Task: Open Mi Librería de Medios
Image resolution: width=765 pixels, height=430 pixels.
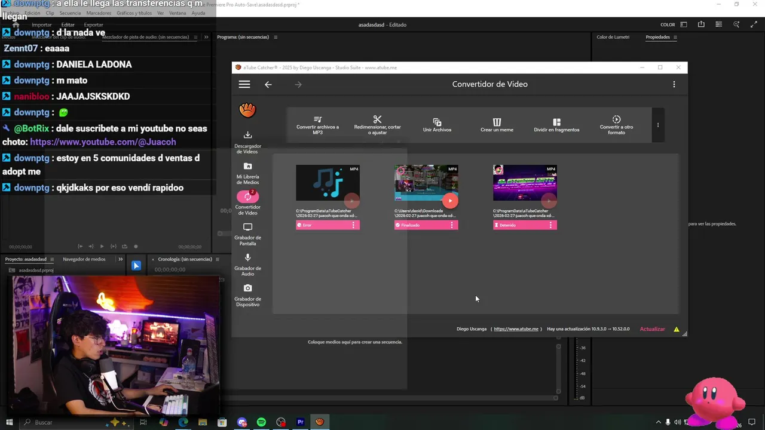Action: pyautogui.click(x=247, y=173)
